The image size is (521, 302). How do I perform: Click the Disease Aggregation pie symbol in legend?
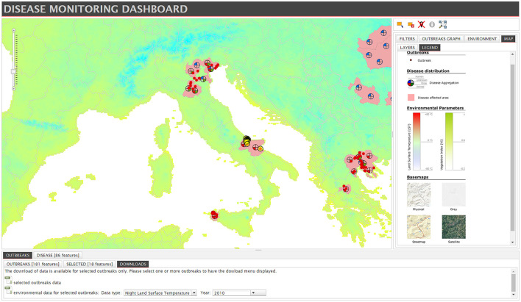click(411, 82)
